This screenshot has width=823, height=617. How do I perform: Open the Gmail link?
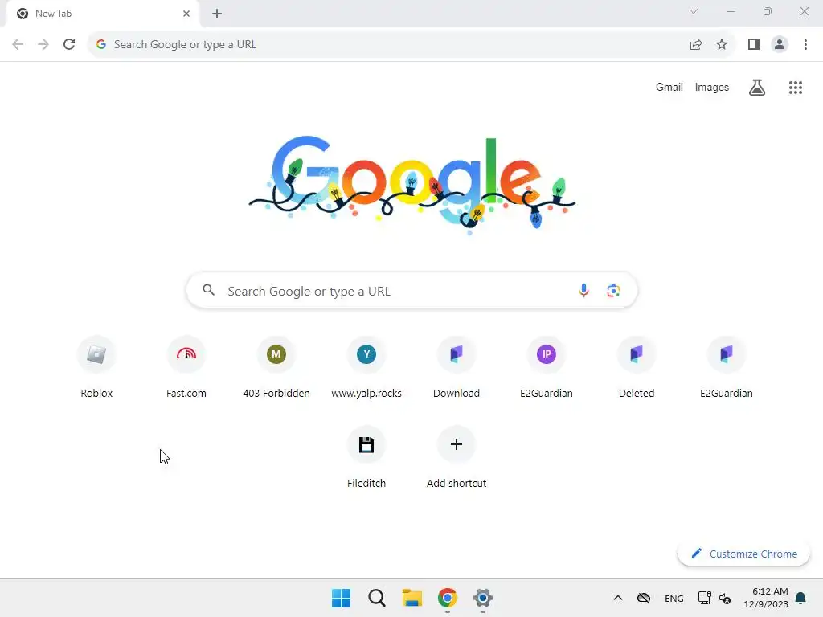(x=669, y=87)
